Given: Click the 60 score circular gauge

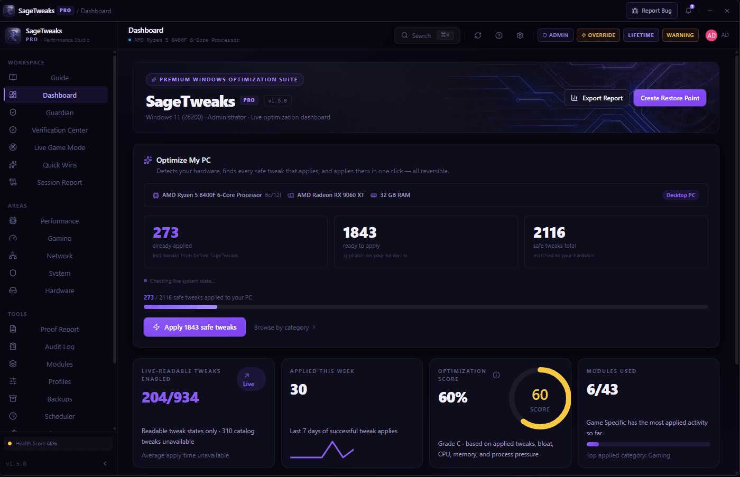Looking at the screenshot, I should [540, 398].
